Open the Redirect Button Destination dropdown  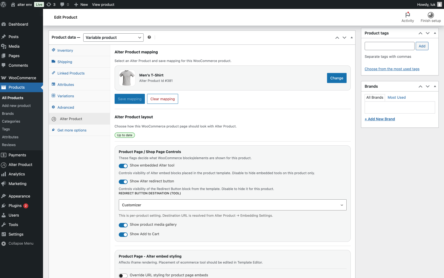(x=233, y=205)
